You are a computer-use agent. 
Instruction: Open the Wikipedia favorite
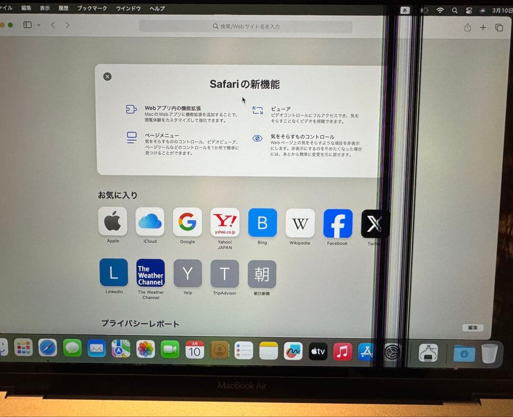[300, 227]
